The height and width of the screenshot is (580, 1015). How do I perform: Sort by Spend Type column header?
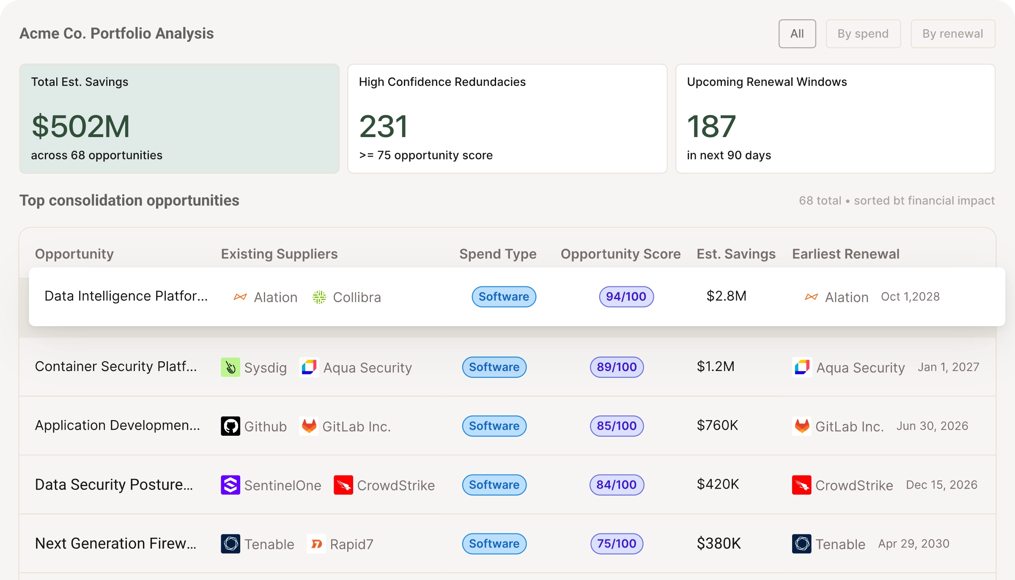click(498, 254)
